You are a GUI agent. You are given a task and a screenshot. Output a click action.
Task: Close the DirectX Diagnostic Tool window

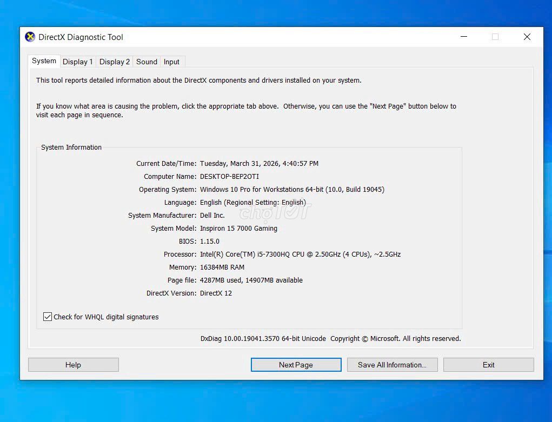click(527, 37)
